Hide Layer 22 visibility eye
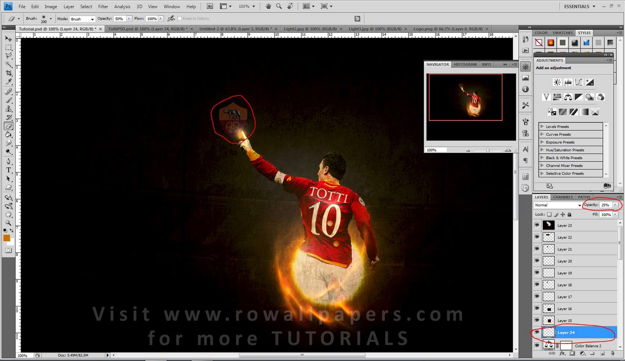Viewport: 625px width, 361px height. coord(537,237)
